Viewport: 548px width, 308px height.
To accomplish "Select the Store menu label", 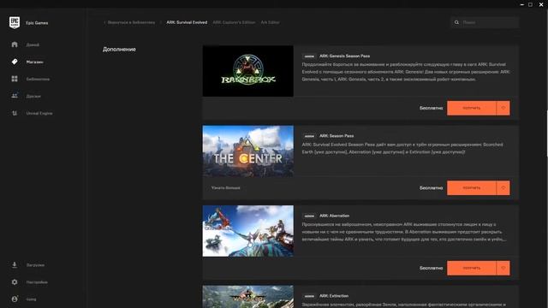I will (x=34, y=62).
